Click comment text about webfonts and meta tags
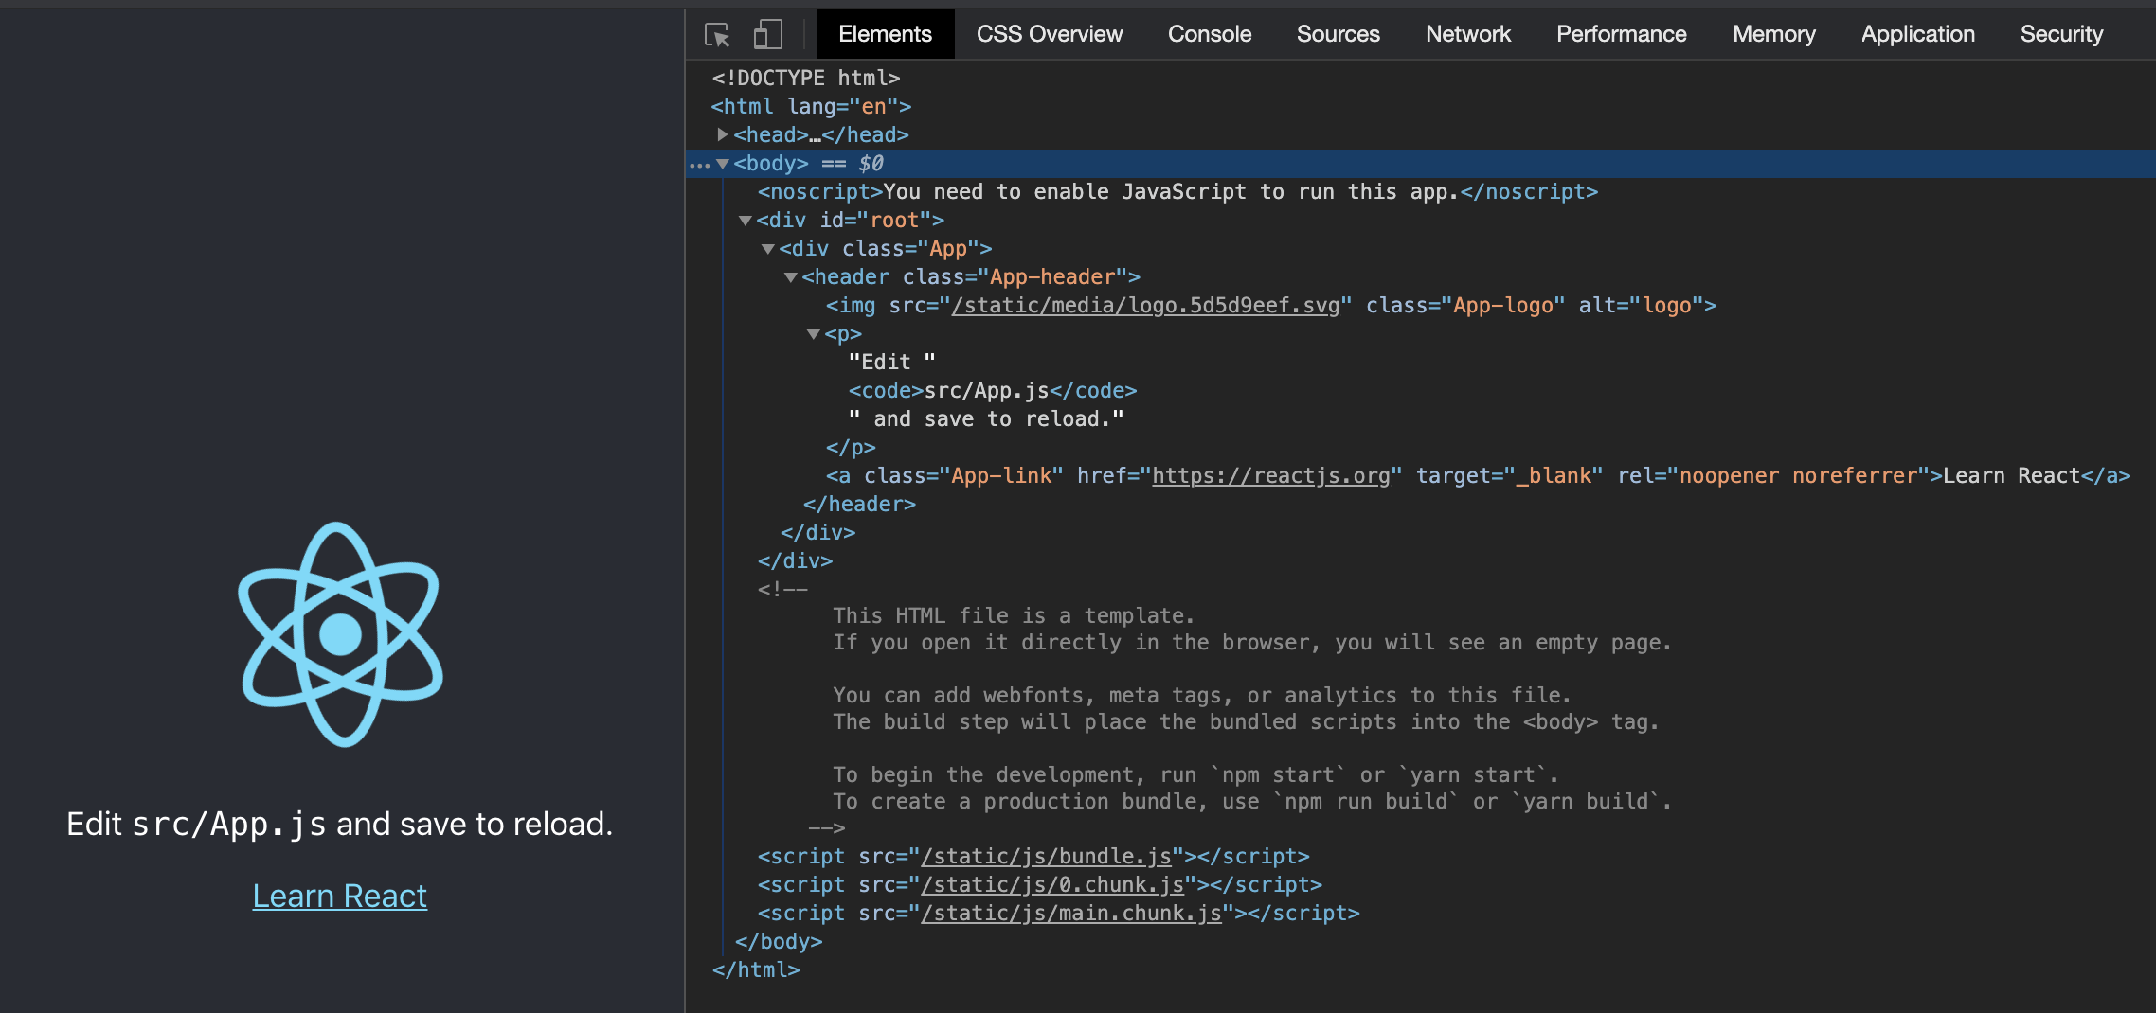The image size is (2156, 1013). (1202, 696)
